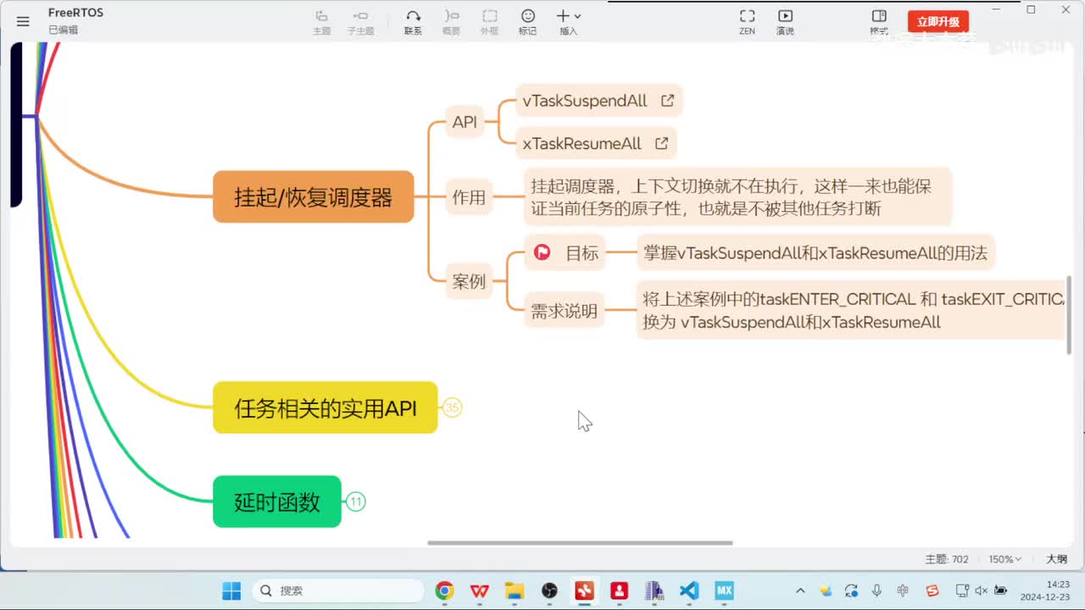This screenshot has width=1085, height=610.
Task: Show hidden system tray icons
Action: 800,591
